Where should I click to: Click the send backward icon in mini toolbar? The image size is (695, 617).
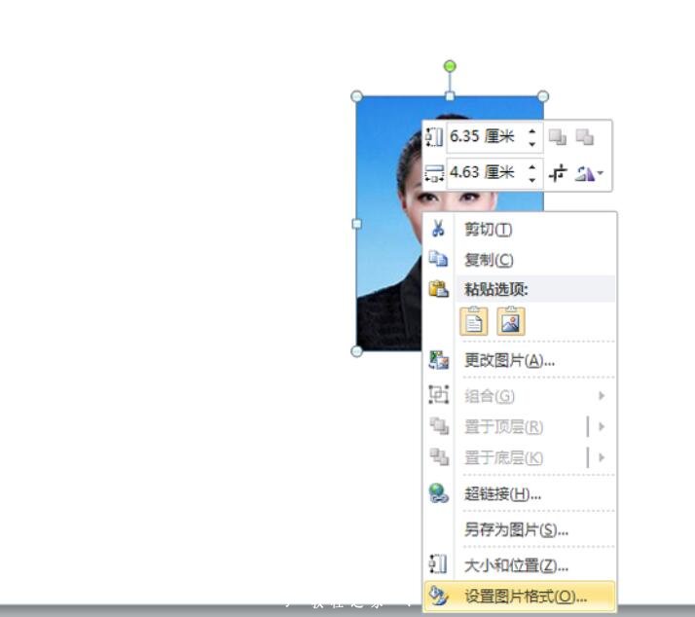pos(585,137)
